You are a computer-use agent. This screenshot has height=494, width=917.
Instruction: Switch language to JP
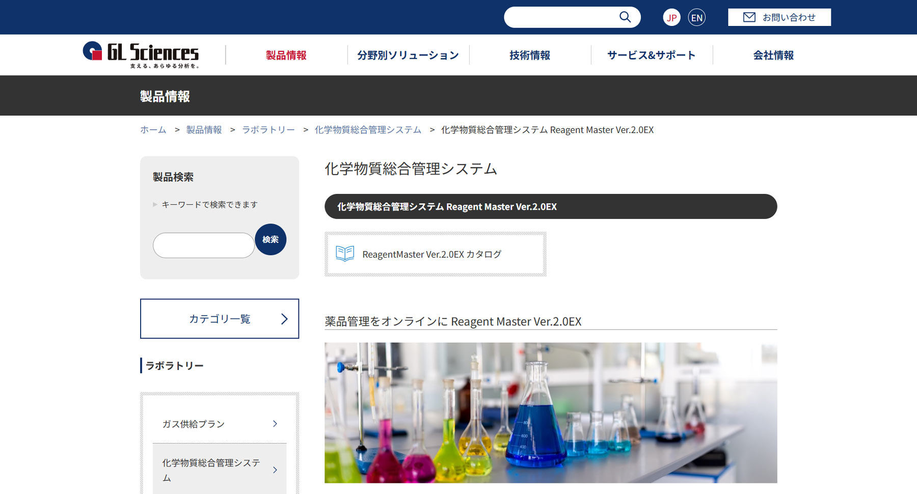(671, 17)
